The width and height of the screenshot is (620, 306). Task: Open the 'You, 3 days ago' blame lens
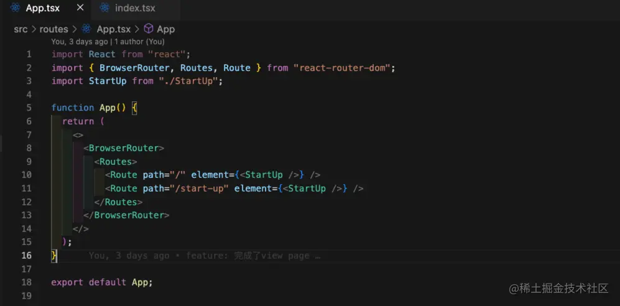point(79,42)
